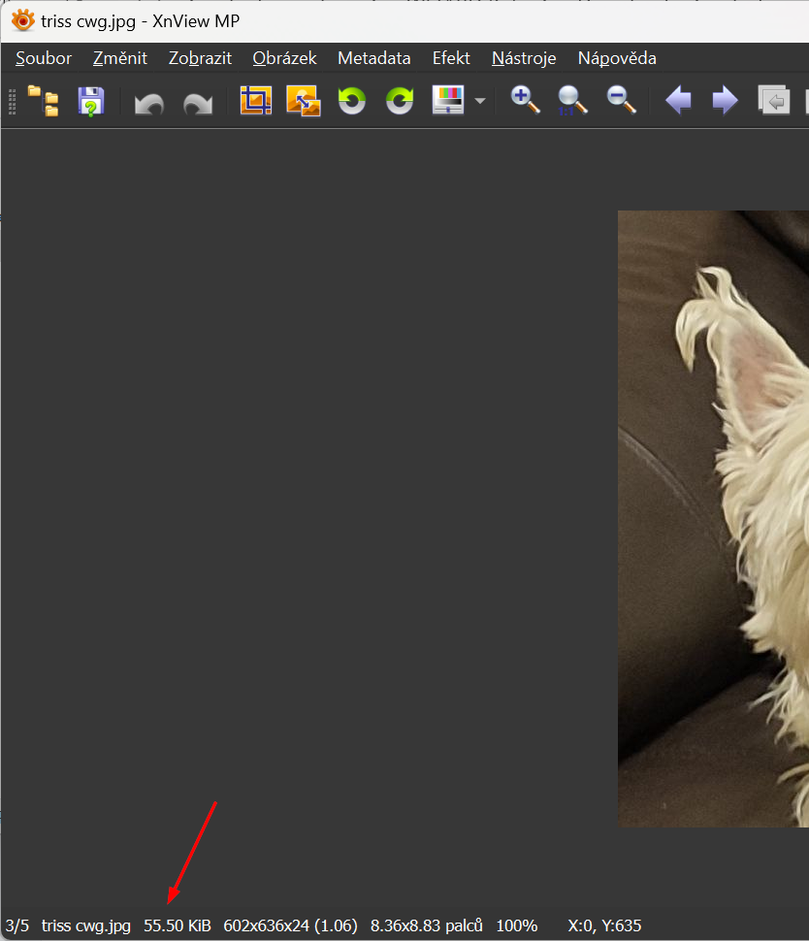Open the Nástroje menu
809x941 pixels.
(524, 58)
